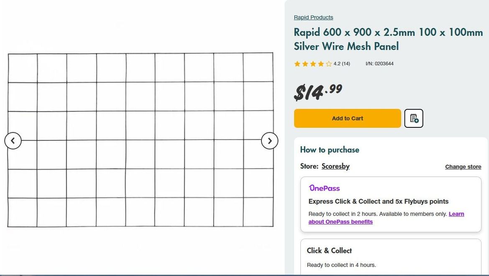Click the How to purchase heading

click(330, 149)
